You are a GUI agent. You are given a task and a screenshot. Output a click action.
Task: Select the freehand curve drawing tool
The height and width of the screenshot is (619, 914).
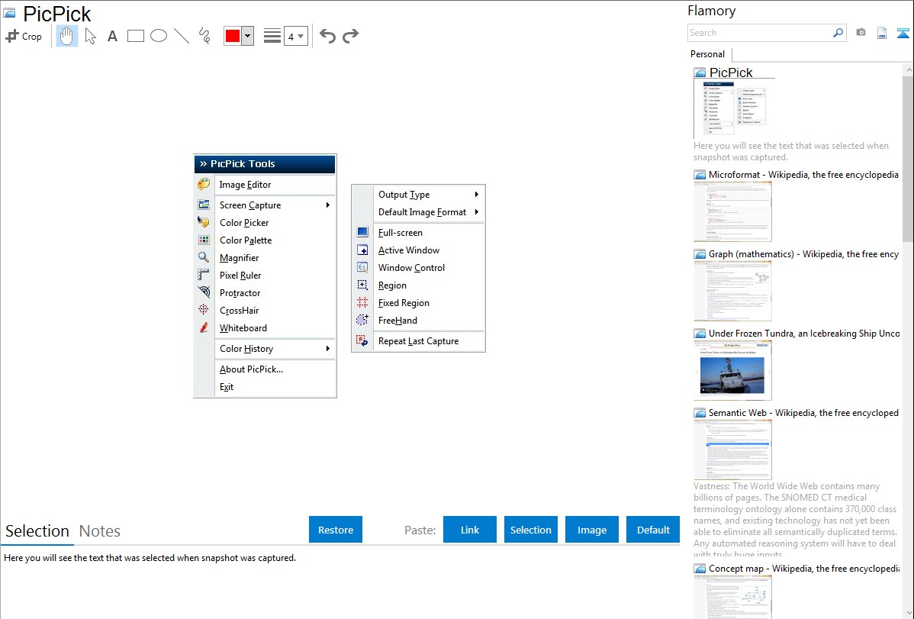(204, 36)
